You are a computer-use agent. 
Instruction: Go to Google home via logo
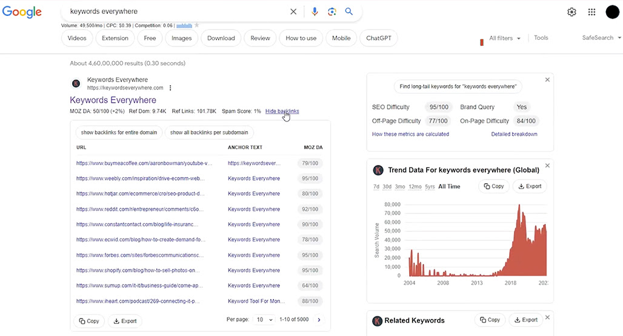click(22, 12)
